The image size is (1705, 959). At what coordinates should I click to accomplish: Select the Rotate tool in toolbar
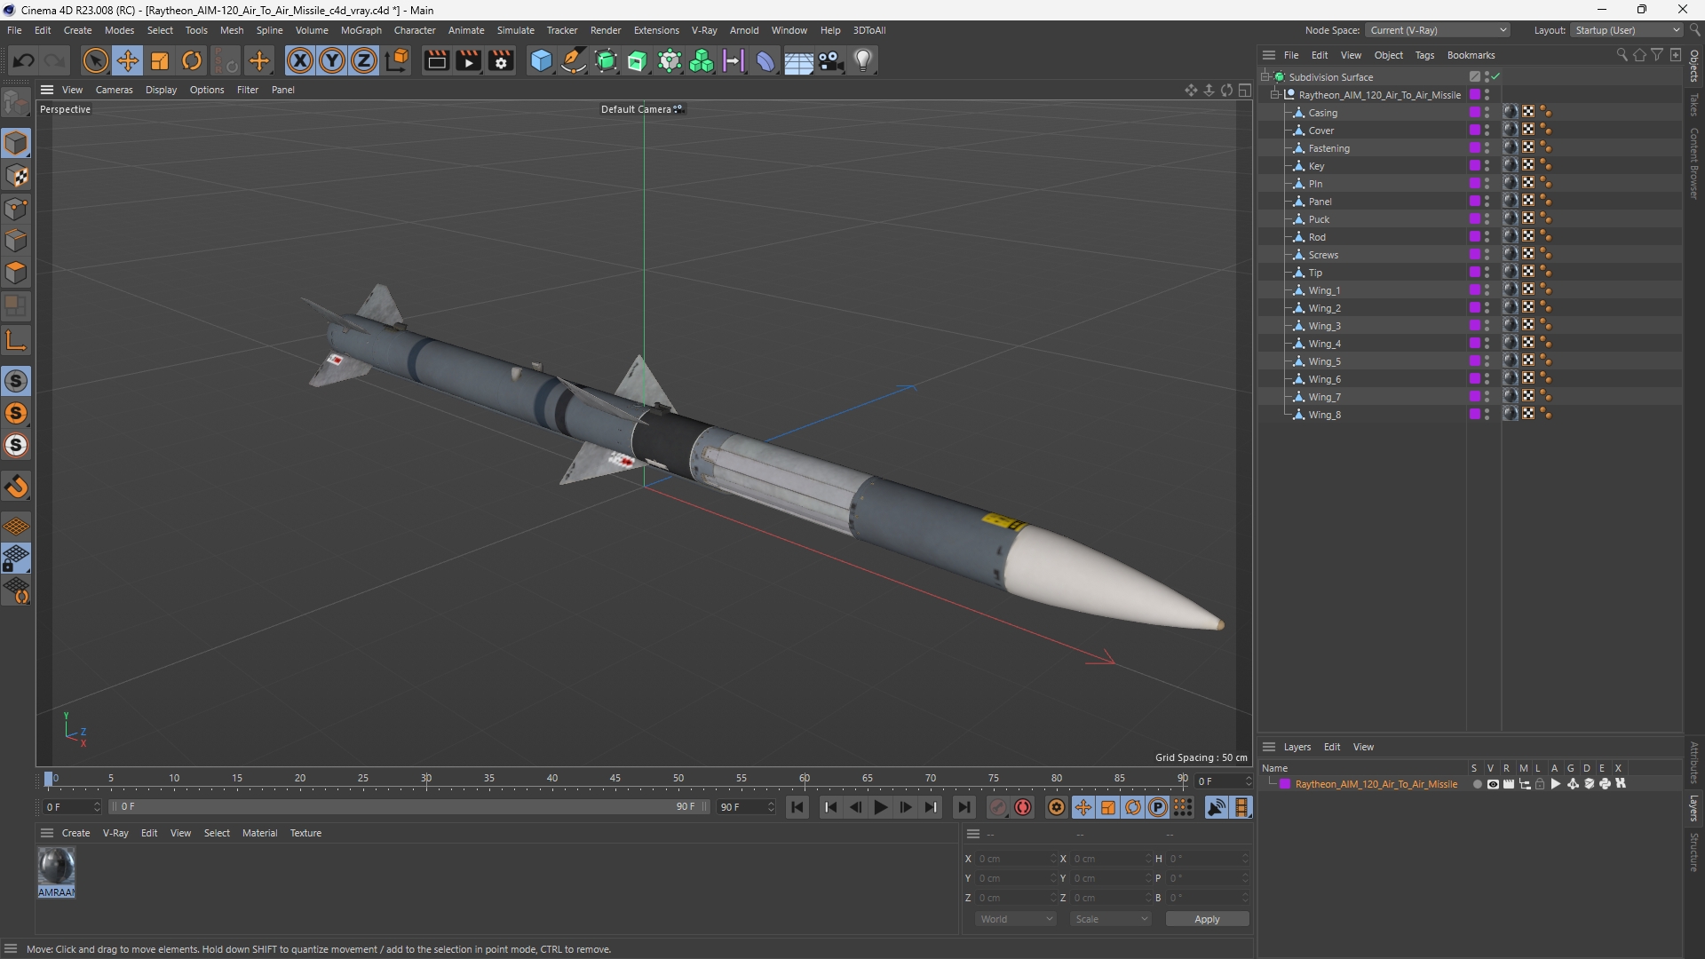click(x=192, y=60)
